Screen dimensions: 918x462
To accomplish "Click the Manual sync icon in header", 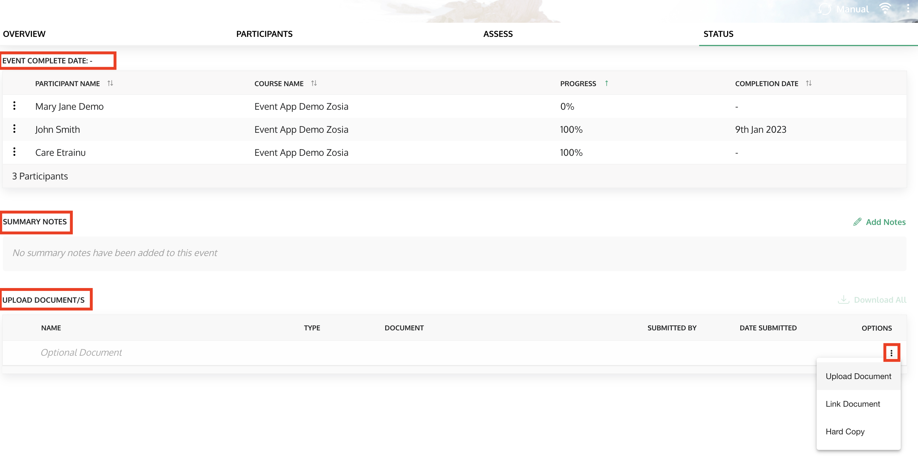I will point(825,9).
